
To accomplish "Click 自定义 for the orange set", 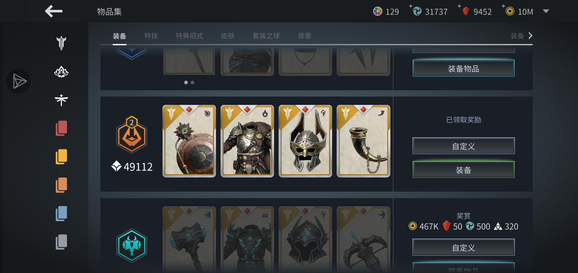I will [x=463, y=146].
